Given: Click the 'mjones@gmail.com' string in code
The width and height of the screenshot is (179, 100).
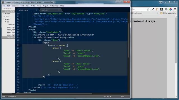Looking at the screenshot, I should (x=88, y=69).
